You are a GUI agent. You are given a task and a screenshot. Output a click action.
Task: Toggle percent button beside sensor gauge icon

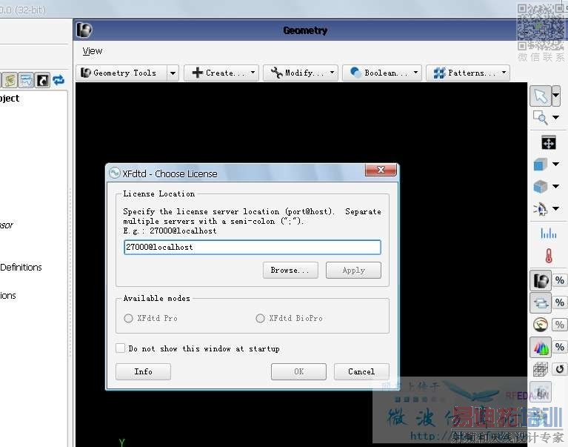pos(560,325)
